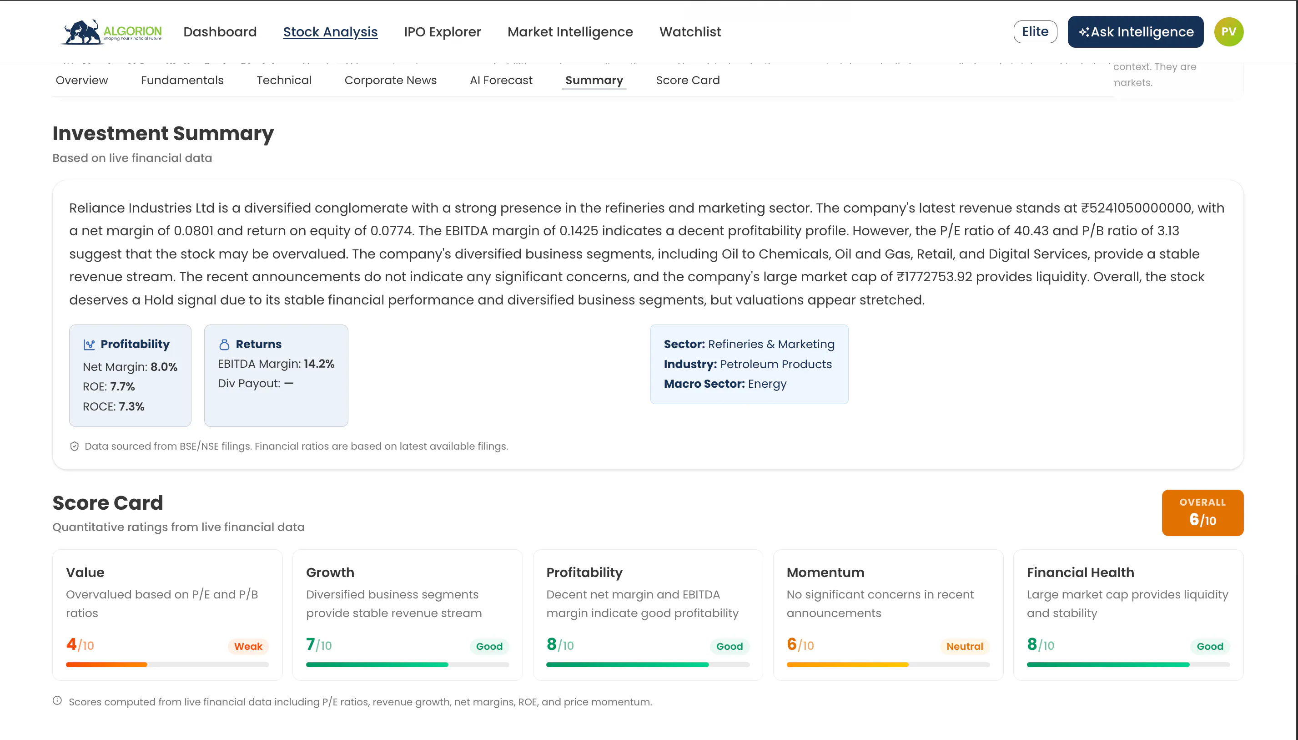This screenshot has height=740, width=1298.
Task: Click the Profitability chart icon
Action: pyautogui.click(x=90, y=345)
